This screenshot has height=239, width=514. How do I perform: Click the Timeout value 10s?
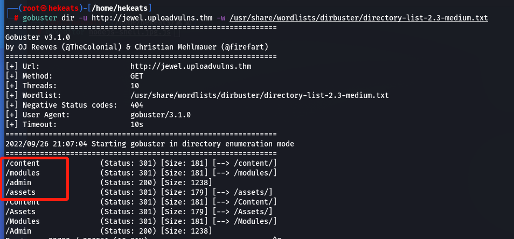(x=137, y=124)
